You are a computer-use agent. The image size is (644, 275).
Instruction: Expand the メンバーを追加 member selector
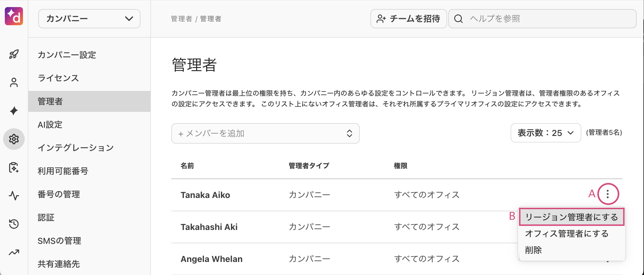(265, 133)
